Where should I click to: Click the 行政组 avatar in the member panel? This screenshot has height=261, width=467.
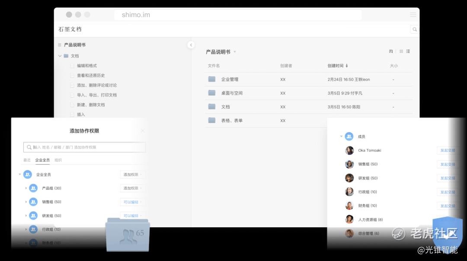[349, 192]
